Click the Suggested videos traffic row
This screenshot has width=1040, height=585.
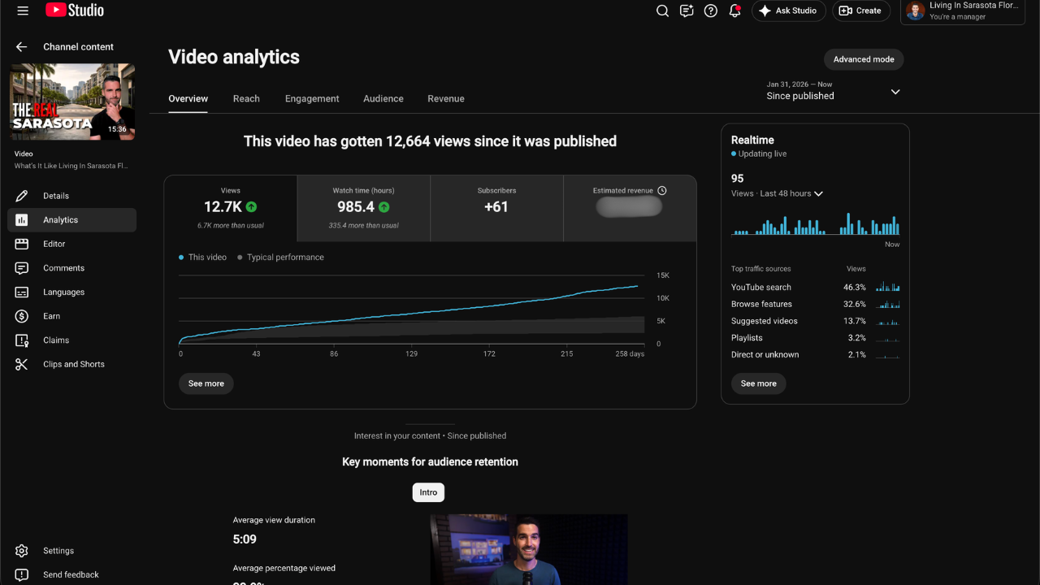pyautogui.click(x=815, y=321)
